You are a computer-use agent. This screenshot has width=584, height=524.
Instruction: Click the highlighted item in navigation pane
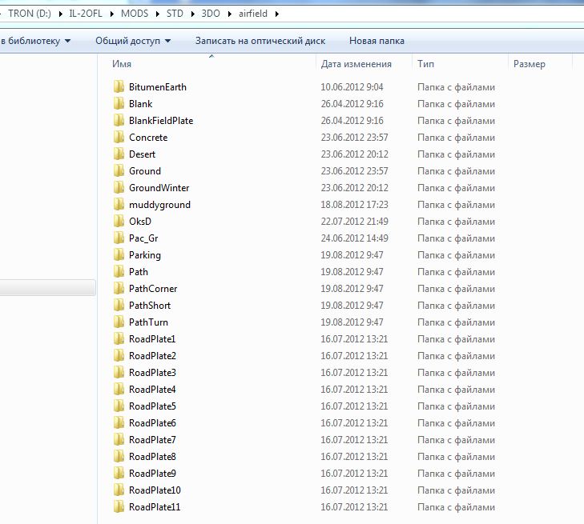[48, 288]
